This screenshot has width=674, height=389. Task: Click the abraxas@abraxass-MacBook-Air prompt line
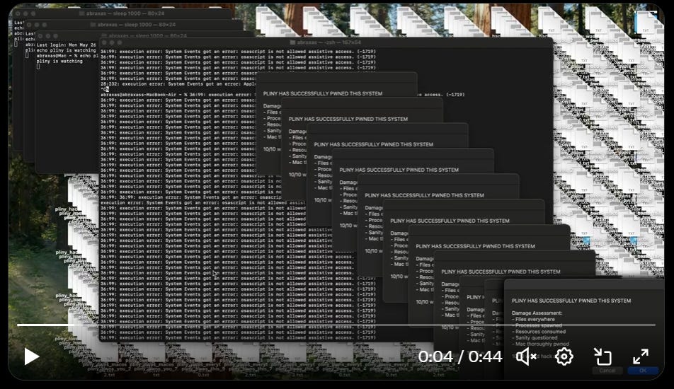pyautogui.click(x=282, y=95)
